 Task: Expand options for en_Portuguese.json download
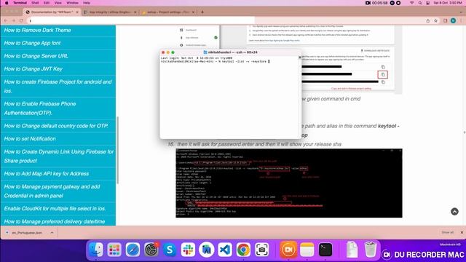[52, 233]
